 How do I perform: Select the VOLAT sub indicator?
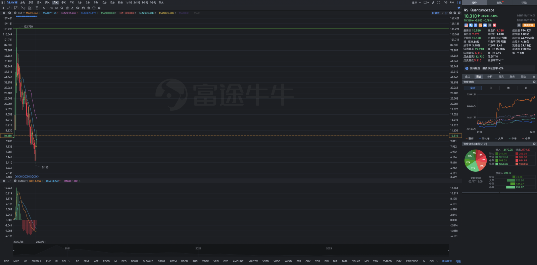[356, 261]
